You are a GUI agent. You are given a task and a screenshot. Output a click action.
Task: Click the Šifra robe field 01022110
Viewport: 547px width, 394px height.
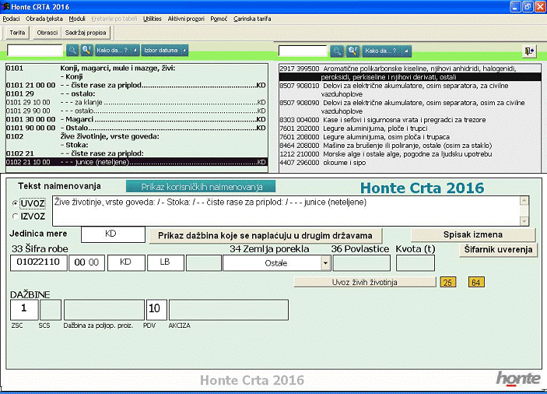pos(38,262)
